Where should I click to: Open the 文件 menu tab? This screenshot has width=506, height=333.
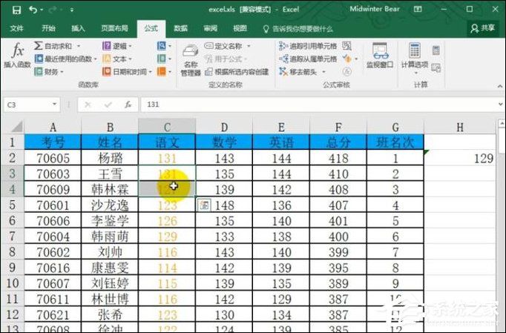(17, 28)
